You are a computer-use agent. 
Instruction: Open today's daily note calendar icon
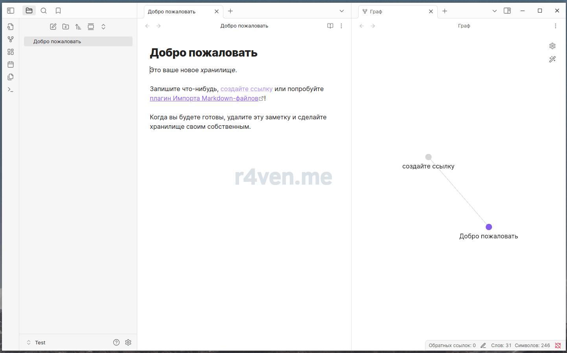pyautogui.click(x=11, y=64)
